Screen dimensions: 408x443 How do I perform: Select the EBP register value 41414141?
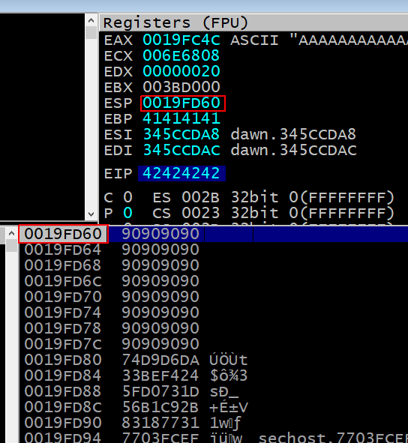tap(181, 118)
